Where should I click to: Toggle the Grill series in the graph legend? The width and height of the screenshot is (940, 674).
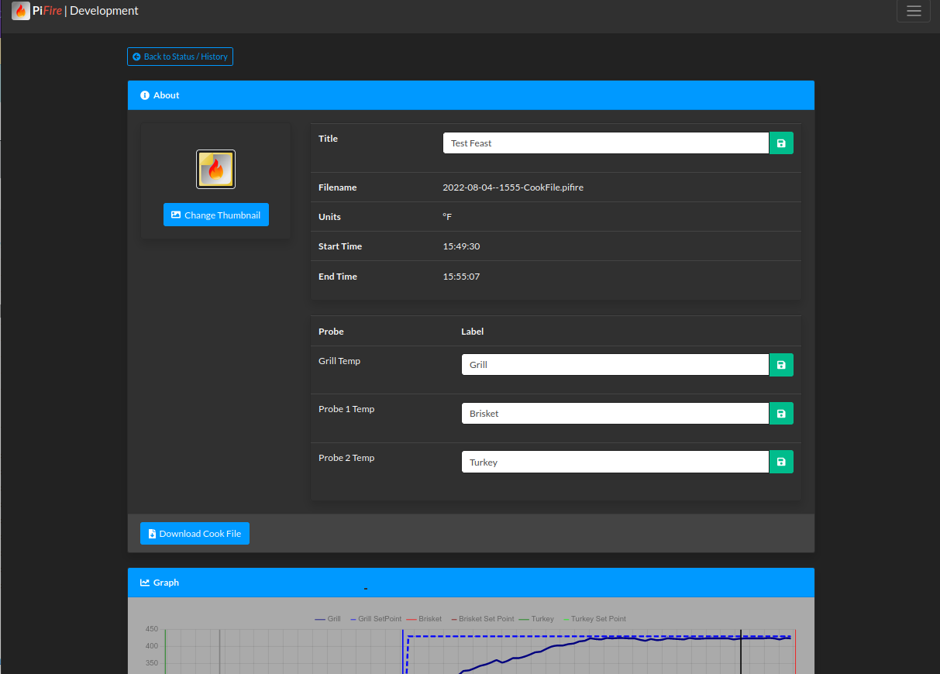tap(328, 619)
